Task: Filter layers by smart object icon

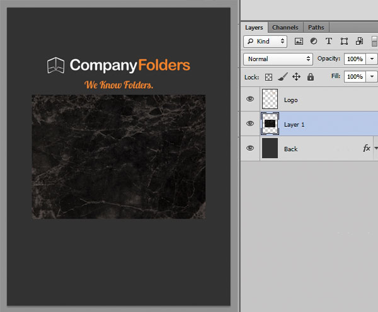Action: tap(359, 41)
